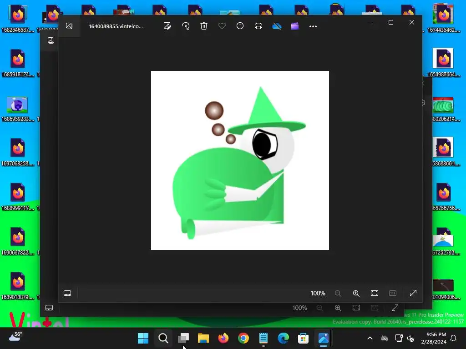Favorite the photo with the heart icon
The image size is (466, 349).
click(x=222, y=26)
